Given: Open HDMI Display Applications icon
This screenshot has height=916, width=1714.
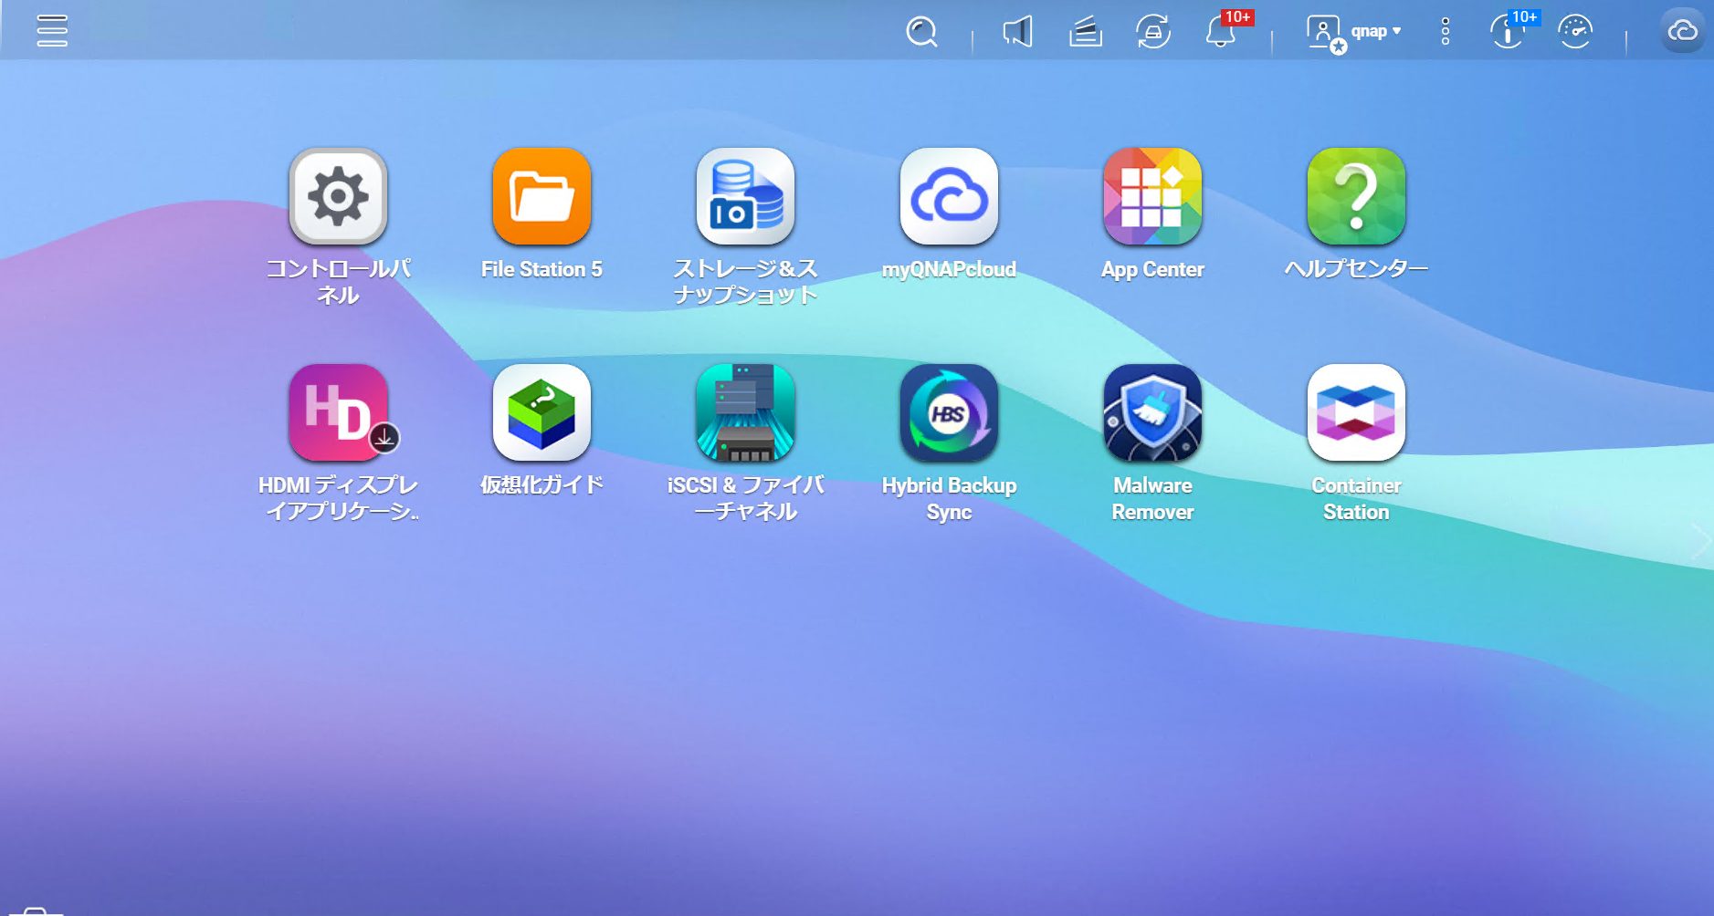Looking at the screenshot, I should 338,412.
